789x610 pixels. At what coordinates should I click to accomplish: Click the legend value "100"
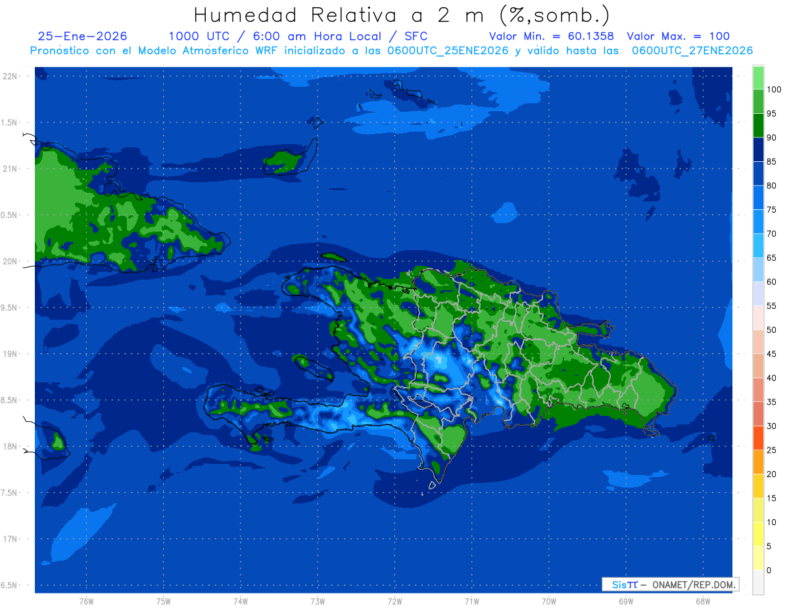click(774, 89)
